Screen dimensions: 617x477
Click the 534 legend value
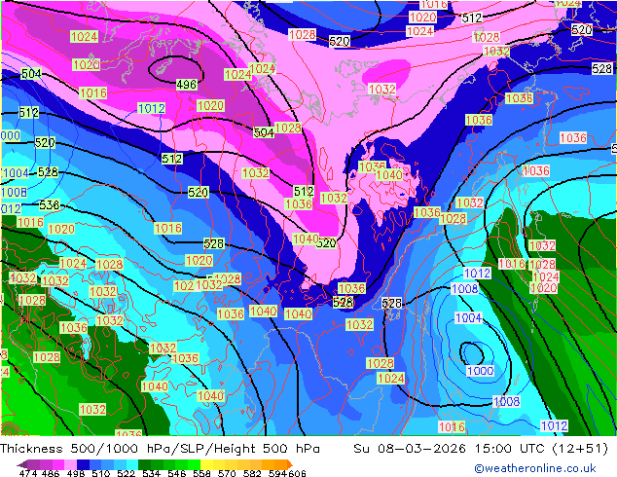pyautogui.click(x=151, y=473)
